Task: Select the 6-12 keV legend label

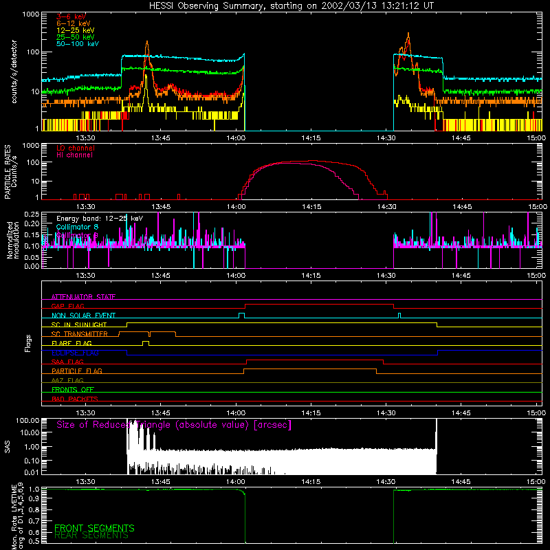Action: point(74,23)
